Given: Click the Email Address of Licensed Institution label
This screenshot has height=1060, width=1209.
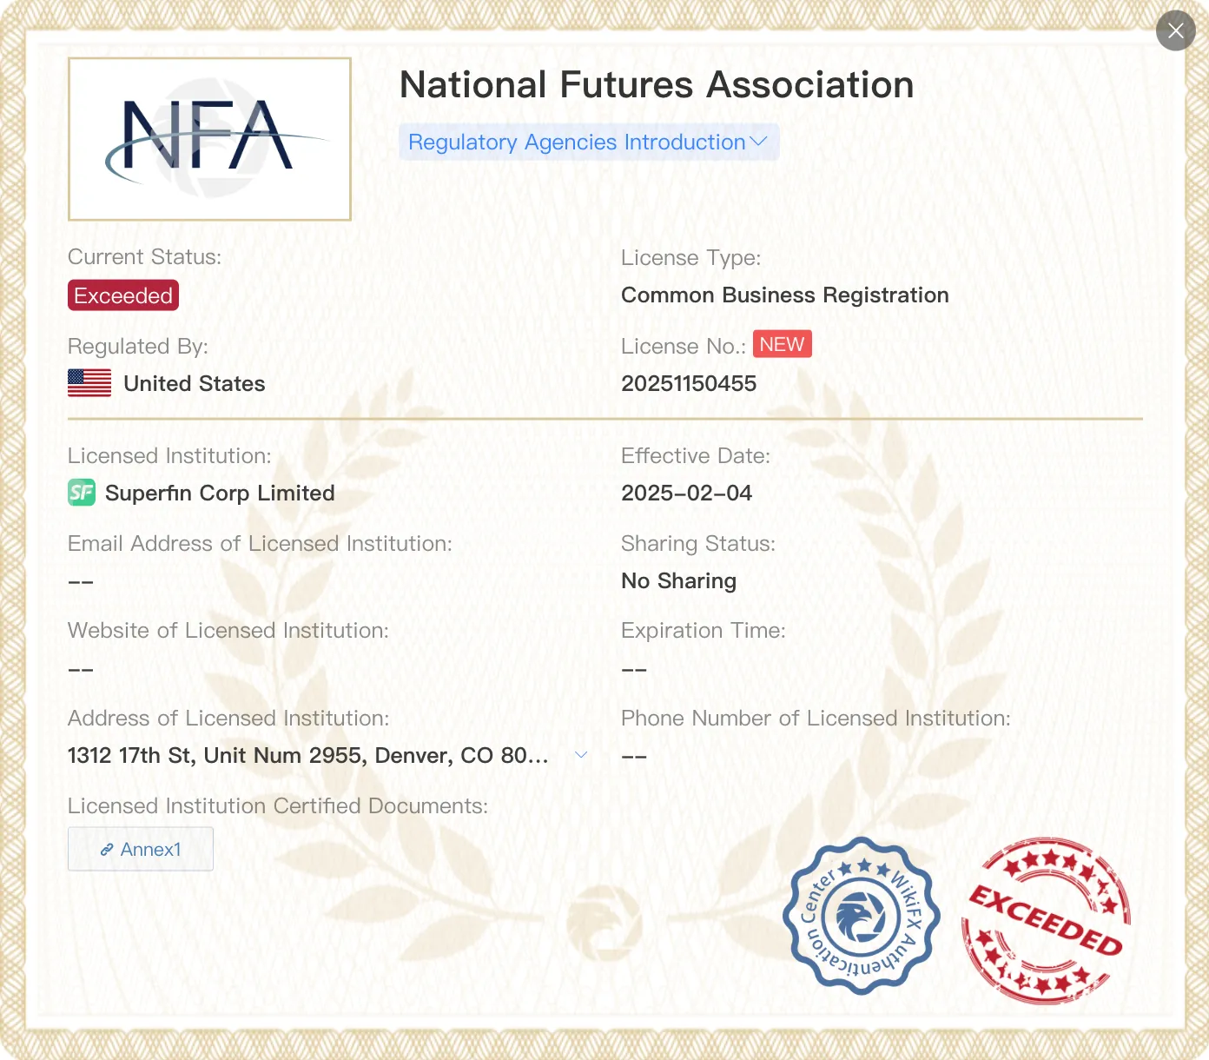Looking at the screenshot, I should 260,544.
